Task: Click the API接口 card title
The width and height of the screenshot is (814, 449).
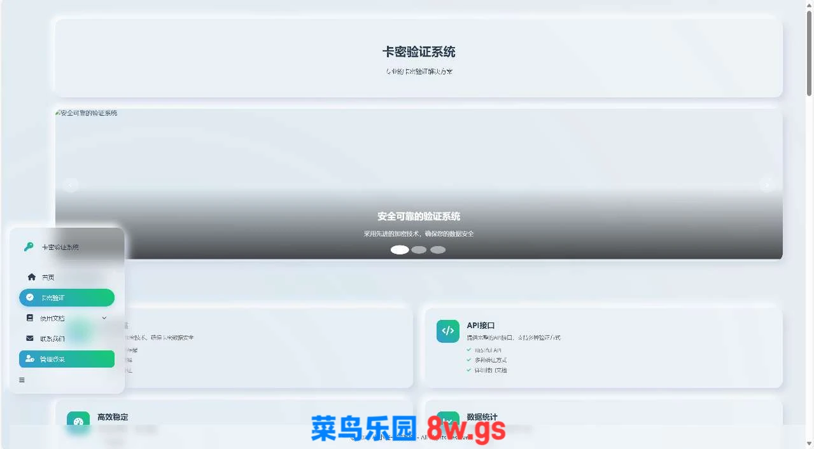Action: pos(481,325)
